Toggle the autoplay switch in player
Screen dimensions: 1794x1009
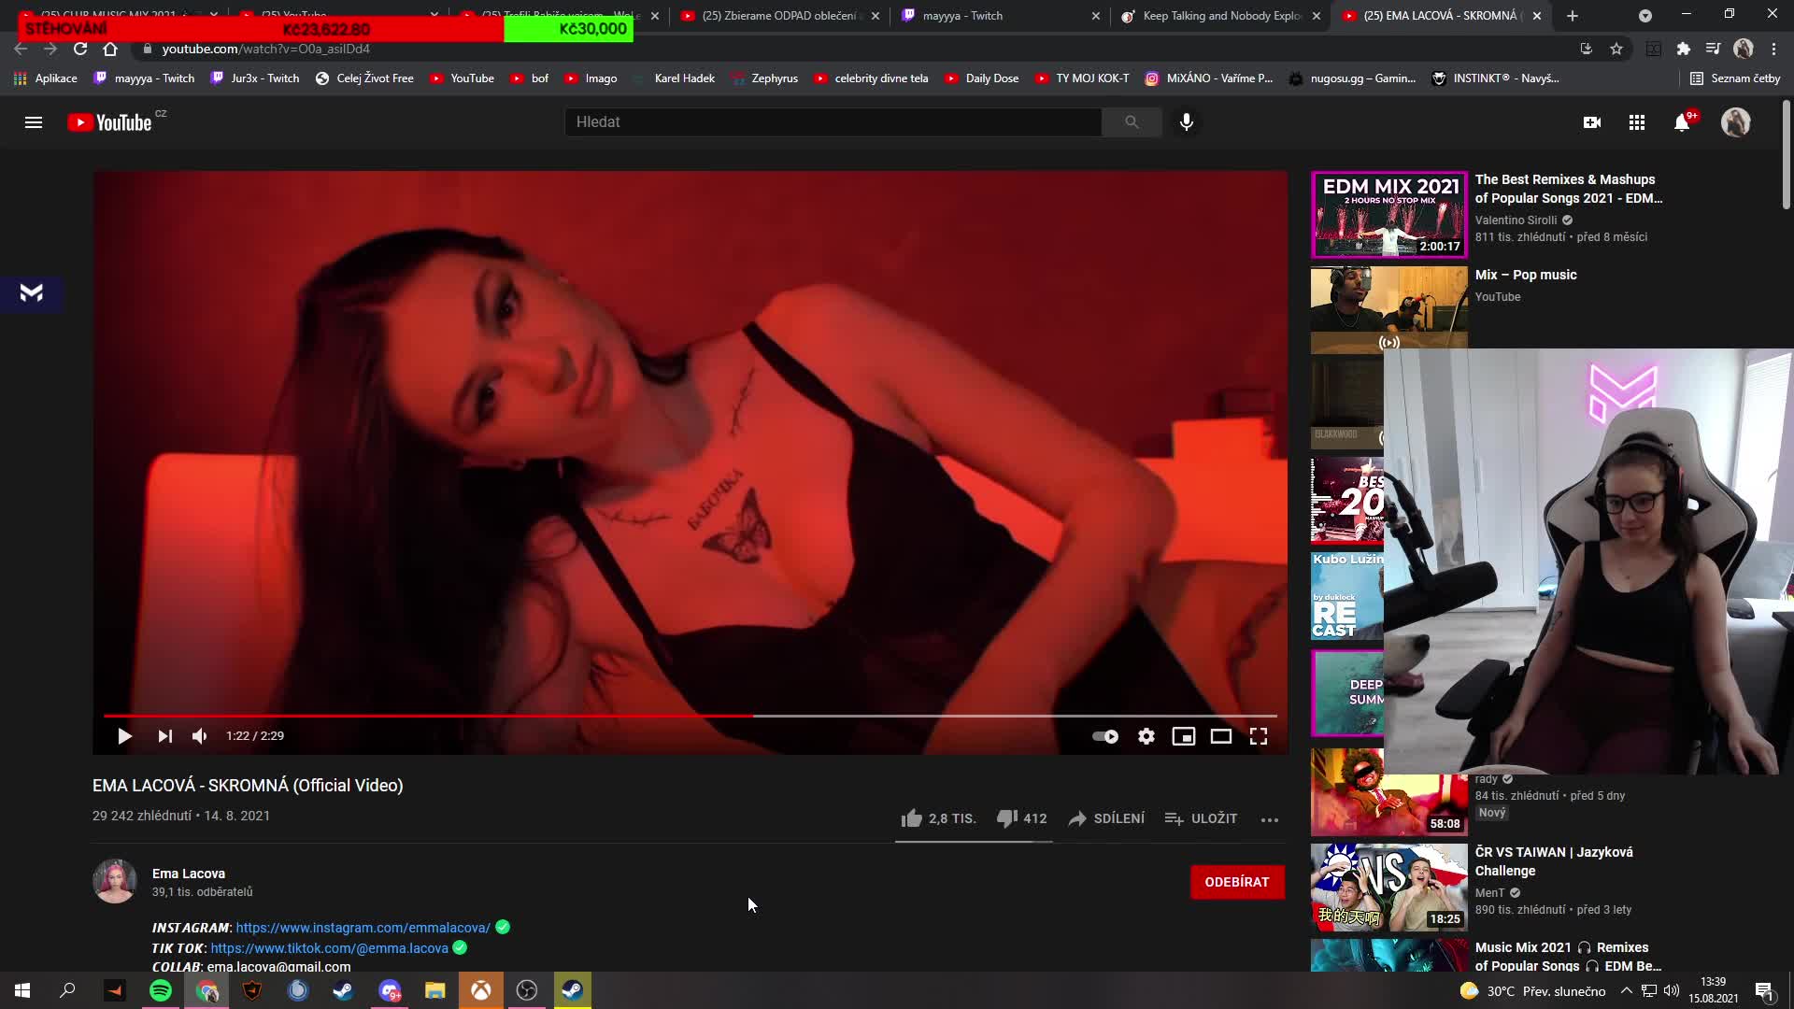pos(1105,736)
